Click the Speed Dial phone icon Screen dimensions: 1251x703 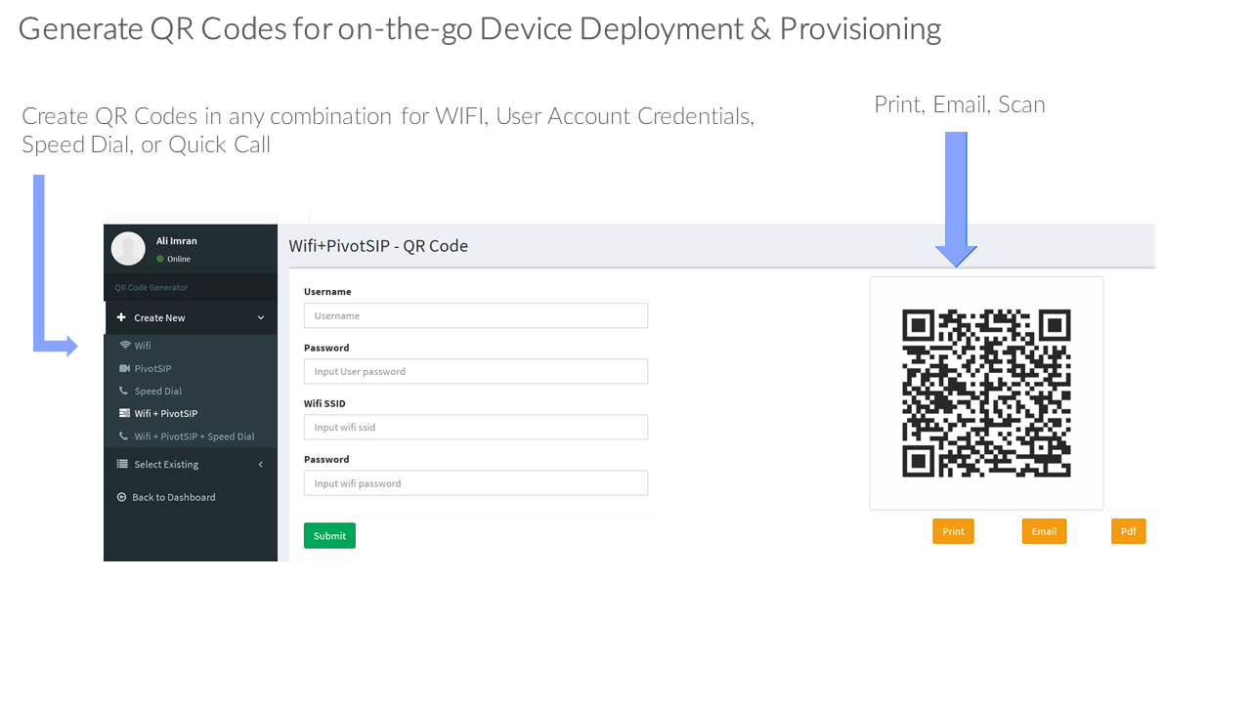click(x=123, y=391)
